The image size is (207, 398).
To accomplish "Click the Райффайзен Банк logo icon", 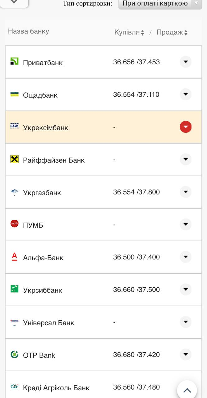I will [15, 159].
